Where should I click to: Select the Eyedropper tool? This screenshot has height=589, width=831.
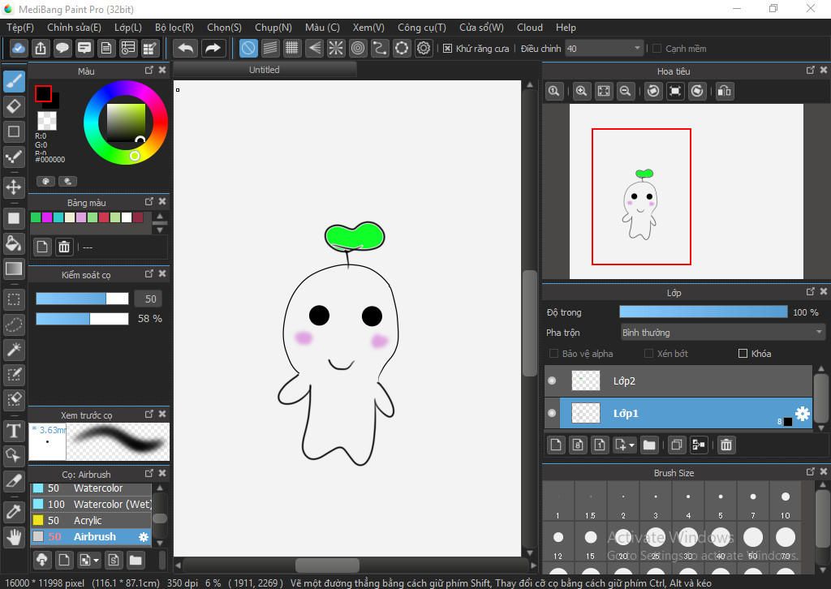[x=14, y=512]
